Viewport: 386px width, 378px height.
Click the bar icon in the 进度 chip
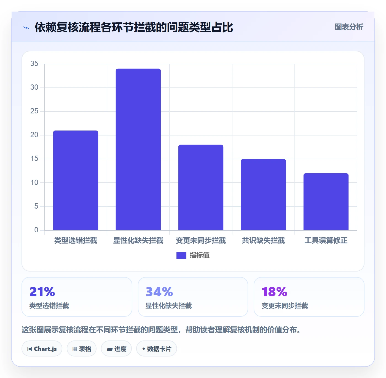[109, 349]
